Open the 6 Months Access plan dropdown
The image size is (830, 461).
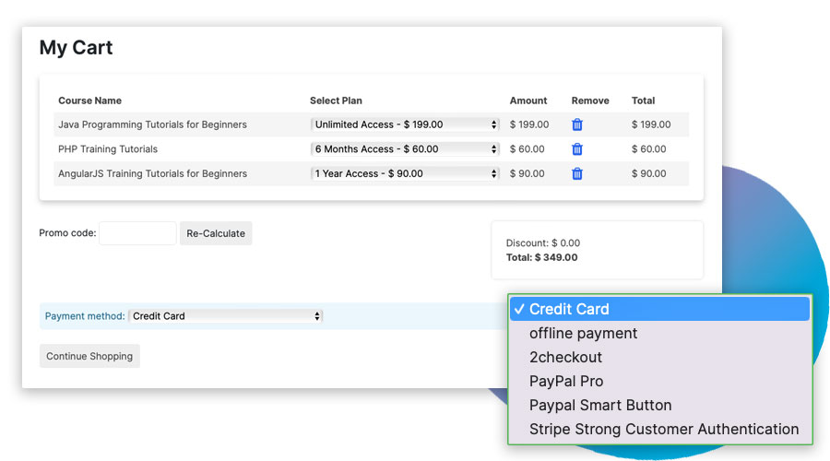pyautogui.click(x=405, y=148)
